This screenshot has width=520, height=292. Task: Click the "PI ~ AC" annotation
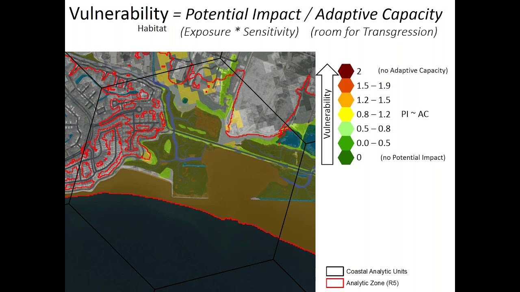coord(415,114)
